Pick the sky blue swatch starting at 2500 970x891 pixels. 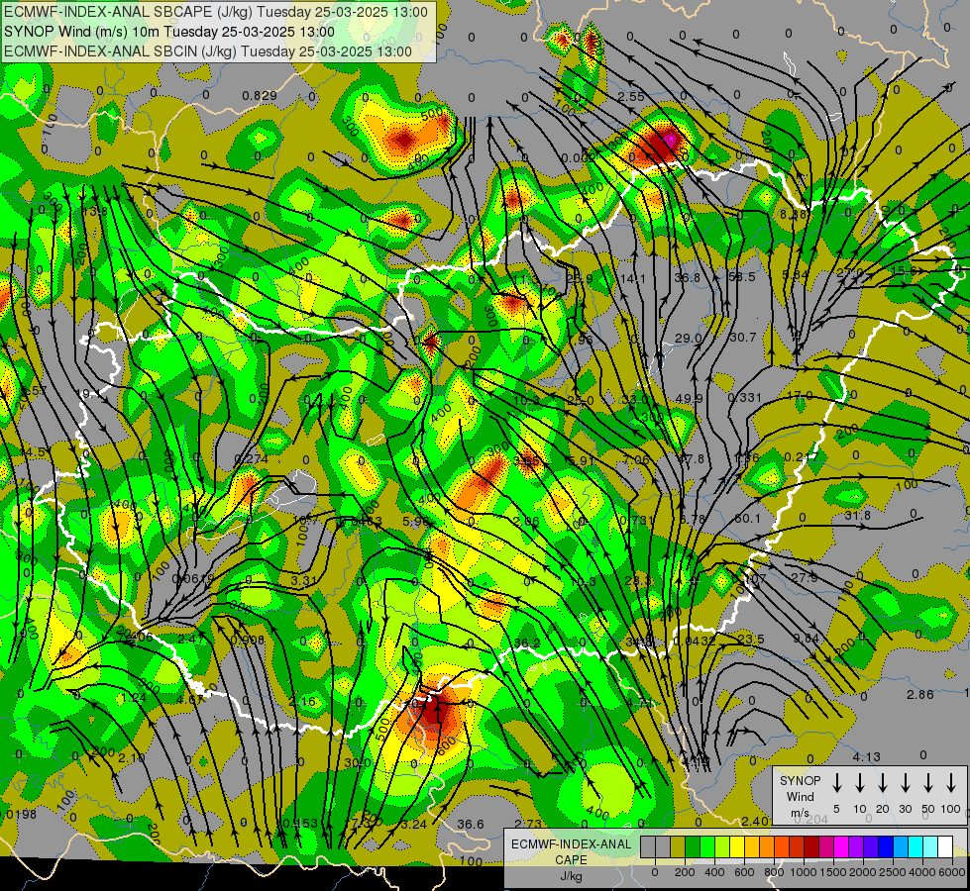tap(900, 847)
